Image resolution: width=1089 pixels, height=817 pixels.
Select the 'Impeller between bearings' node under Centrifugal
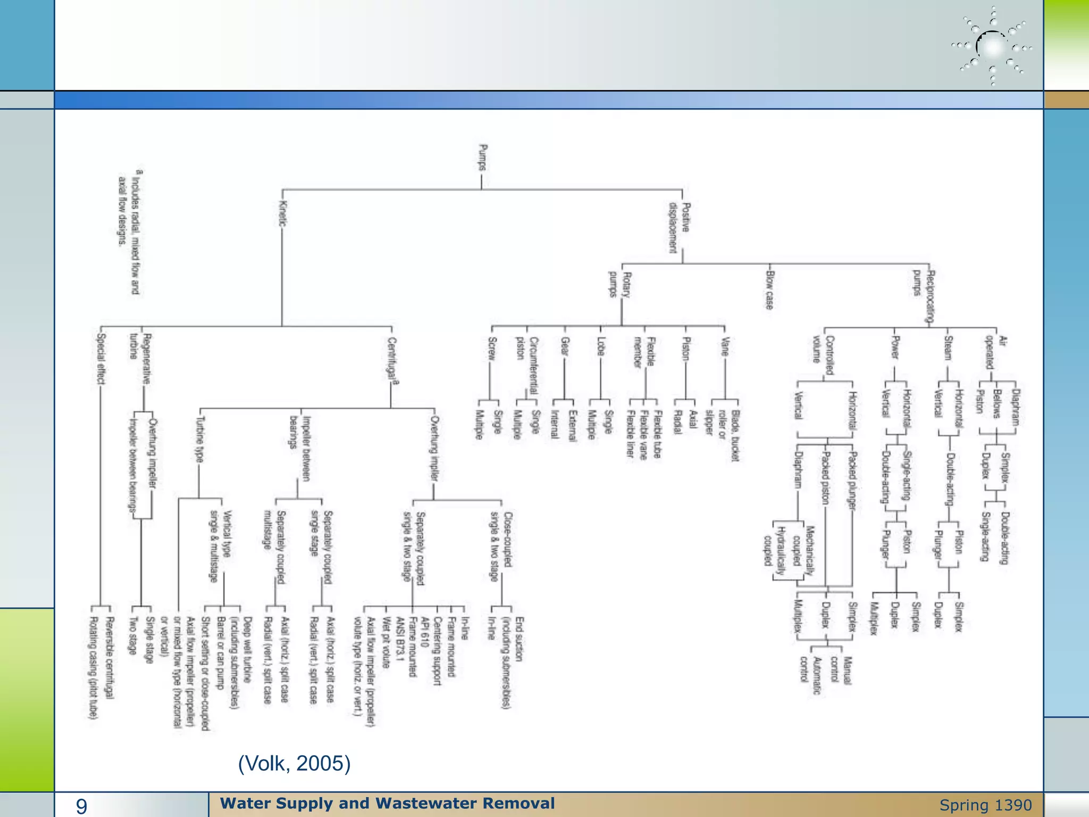300,448
